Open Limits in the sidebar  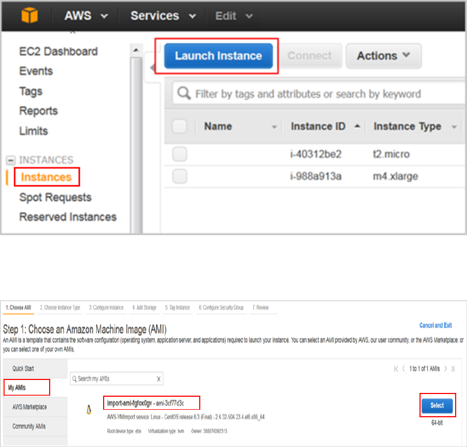(33, 131)
